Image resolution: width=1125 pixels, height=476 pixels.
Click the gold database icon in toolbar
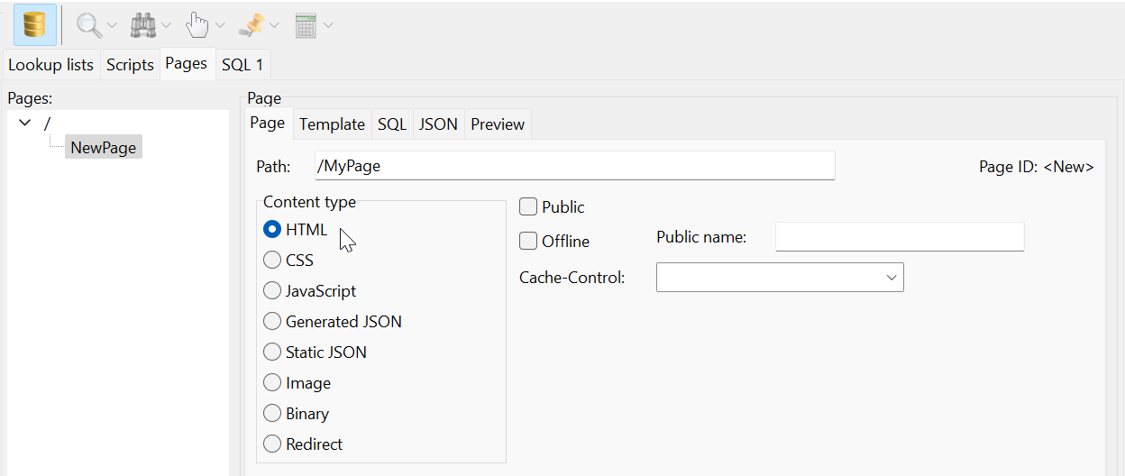(x=35, y=24)
